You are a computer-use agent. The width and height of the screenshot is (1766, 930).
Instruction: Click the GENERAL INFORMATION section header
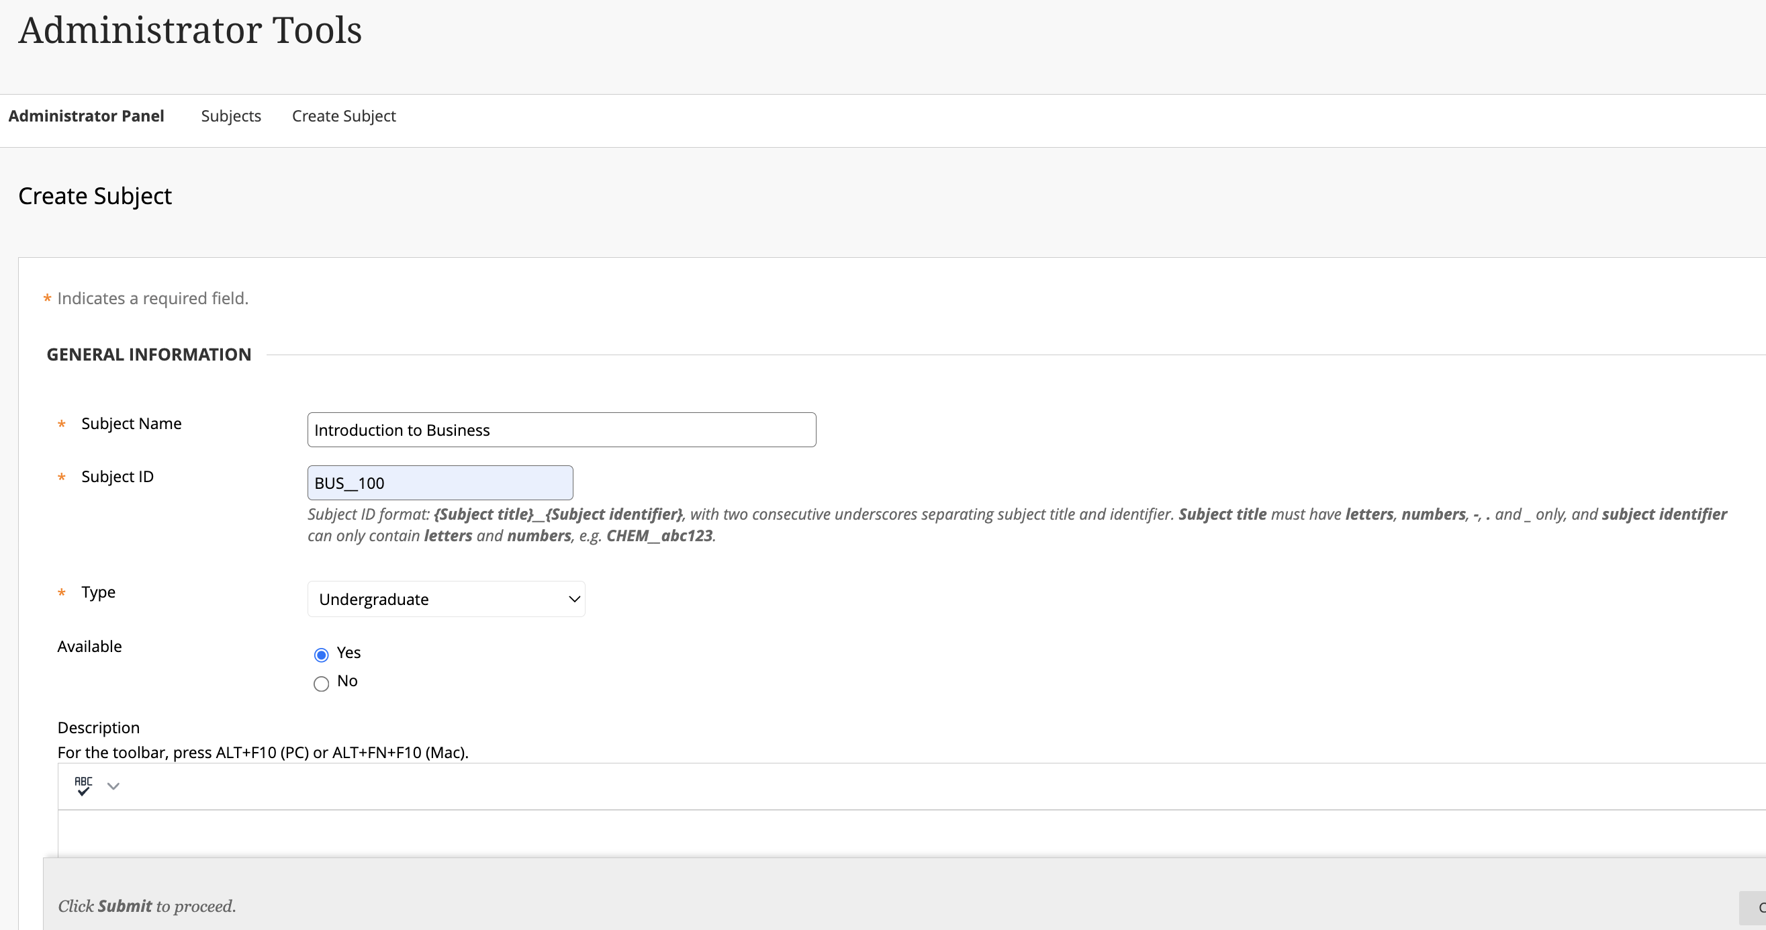(149, 355)
